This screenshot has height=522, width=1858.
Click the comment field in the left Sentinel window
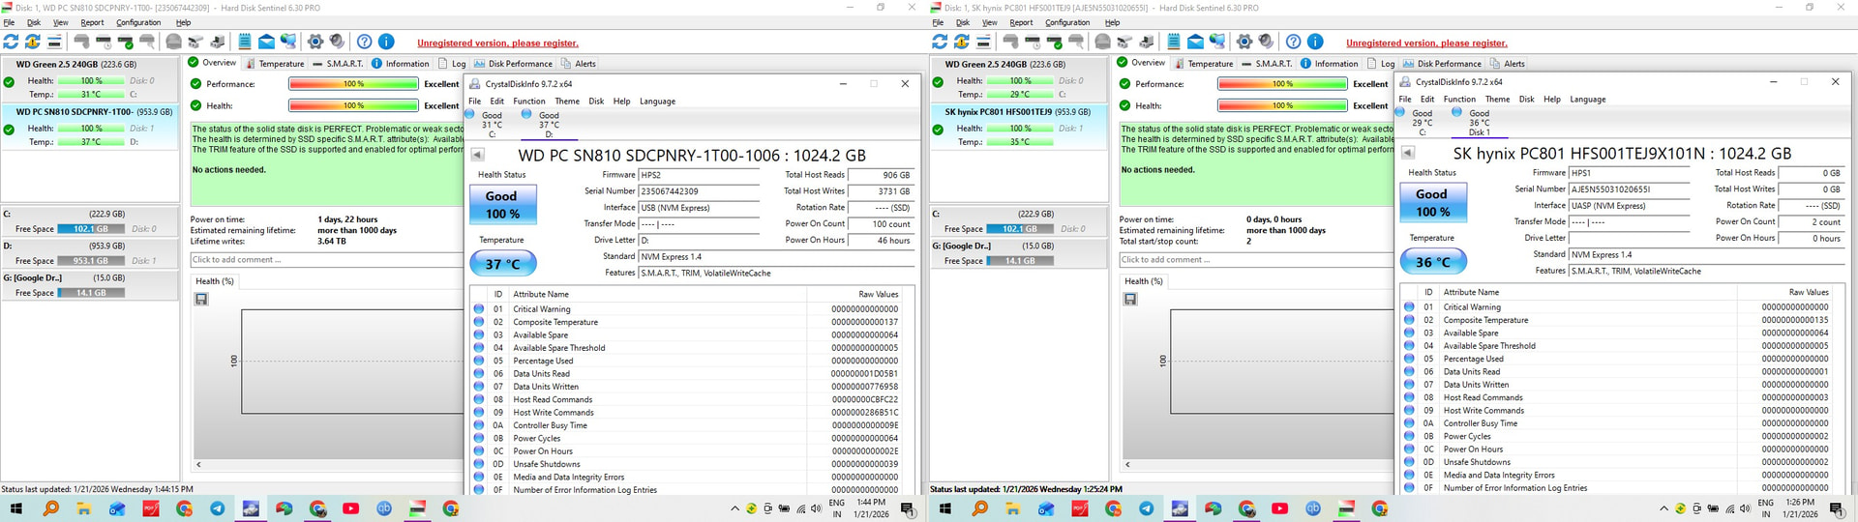(x=325, y=260)
